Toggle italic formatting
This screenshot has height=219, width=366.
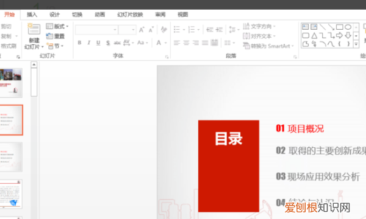88,43
